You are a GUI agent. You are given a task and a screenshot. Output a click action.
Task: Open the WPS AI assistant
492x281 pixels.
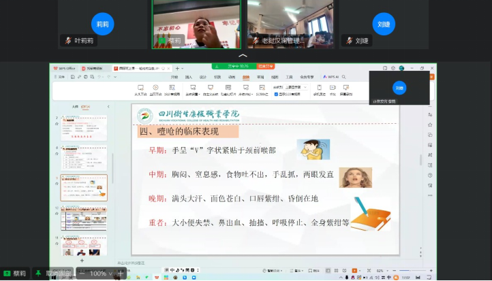pos(332,77)
